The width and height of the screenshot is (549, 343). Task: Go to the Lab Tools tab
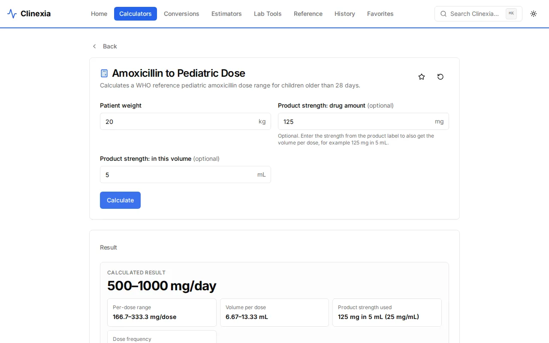268,14
